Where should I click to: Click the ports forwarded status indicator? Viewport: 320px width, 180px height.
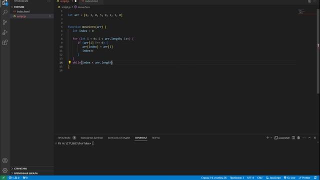click(25, 178)
